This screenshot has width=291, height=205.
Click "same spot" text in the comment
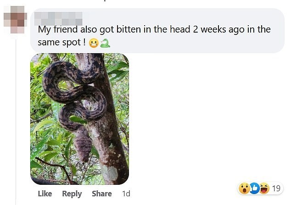pos(59,43)
